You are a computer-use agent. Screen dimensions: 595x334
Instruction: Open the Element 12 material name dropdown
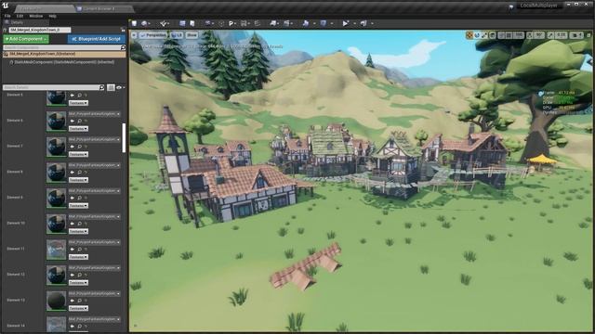click(x=94, y=268)
